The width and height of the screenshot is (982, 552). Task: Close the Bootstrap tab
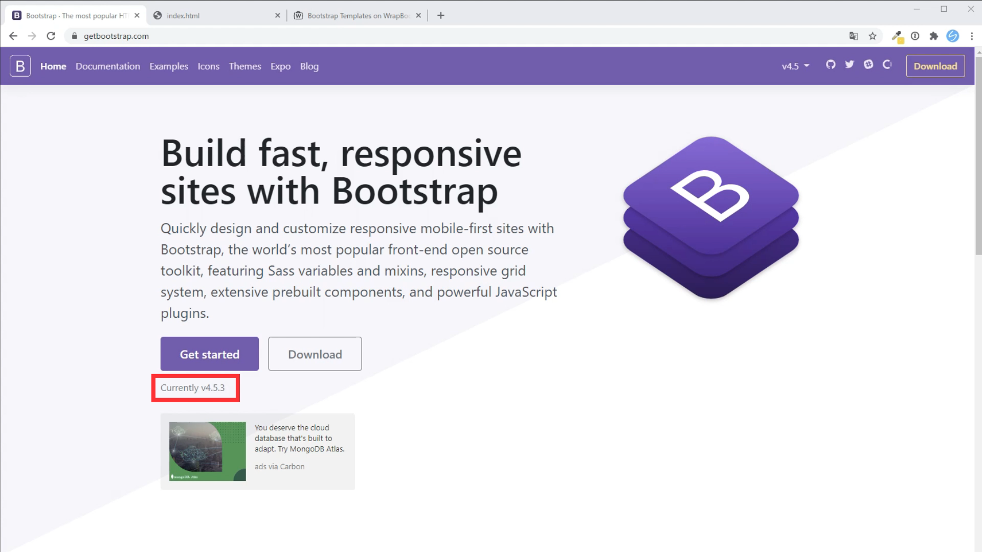pos(137,15)
